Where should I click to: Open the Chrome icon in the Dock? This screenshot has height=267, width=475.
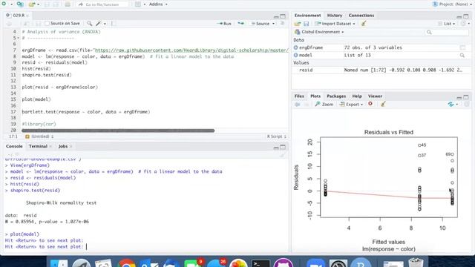[x=127, y=263]
